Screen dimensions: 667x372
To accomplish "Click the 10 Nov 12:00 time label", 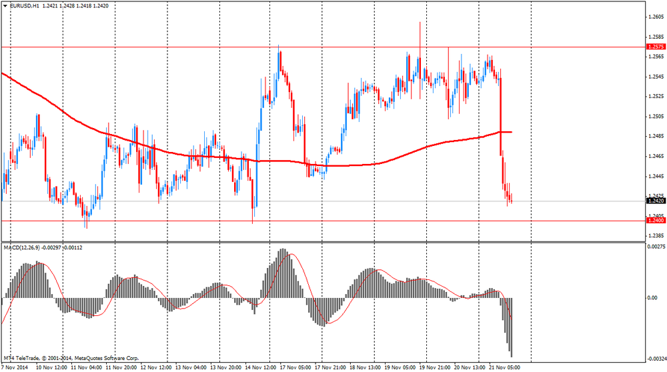I will [x=51, y=367].
